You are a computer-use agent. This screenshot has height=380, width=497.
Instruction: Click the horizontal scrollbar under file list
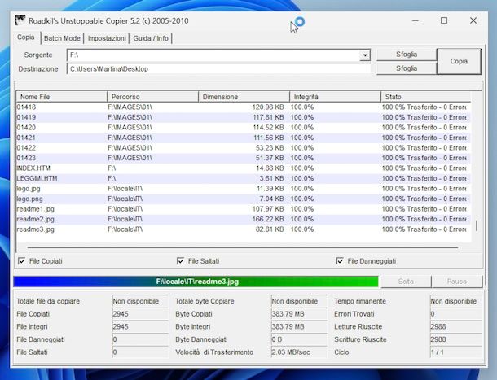[243, 247]
